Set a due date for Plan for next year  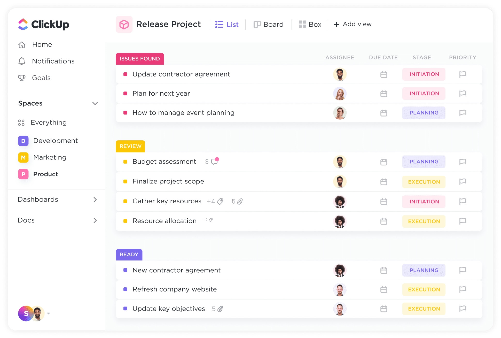[x=383, y=94]
